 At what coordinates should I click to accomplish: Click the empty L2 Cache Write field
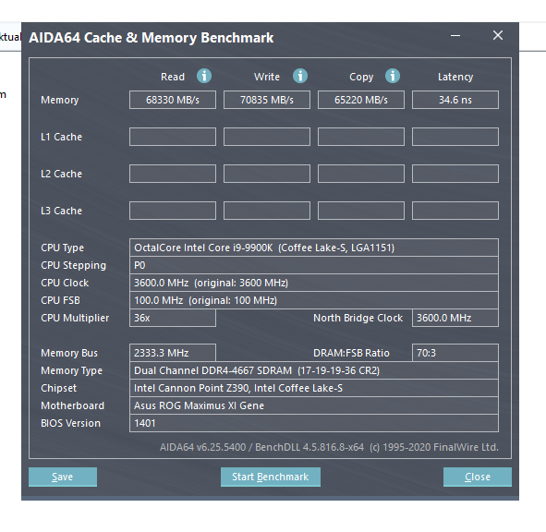(267, 174)
